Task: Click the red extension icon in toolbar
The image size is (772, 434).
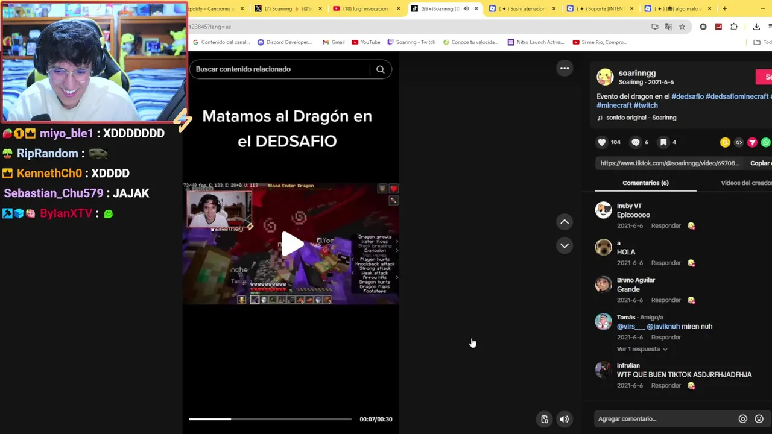Action: (718, 27)
